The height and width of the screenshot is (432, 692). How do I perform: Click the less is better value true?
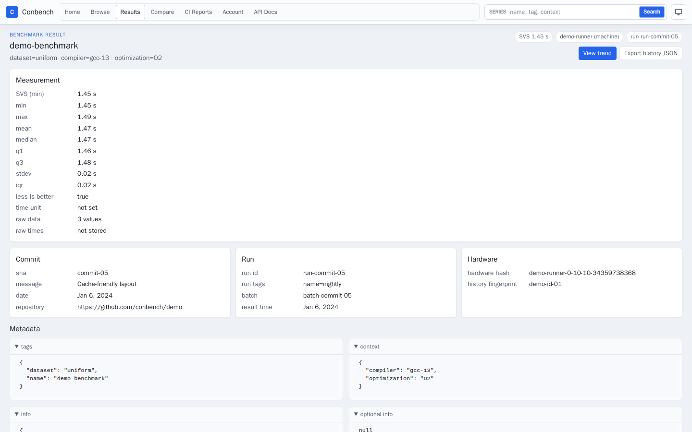83,197
